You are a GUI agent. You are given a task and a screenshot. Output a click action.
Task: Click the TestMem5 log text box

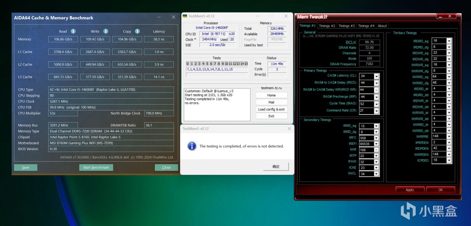pyautogui.click(x=217, y=105)
